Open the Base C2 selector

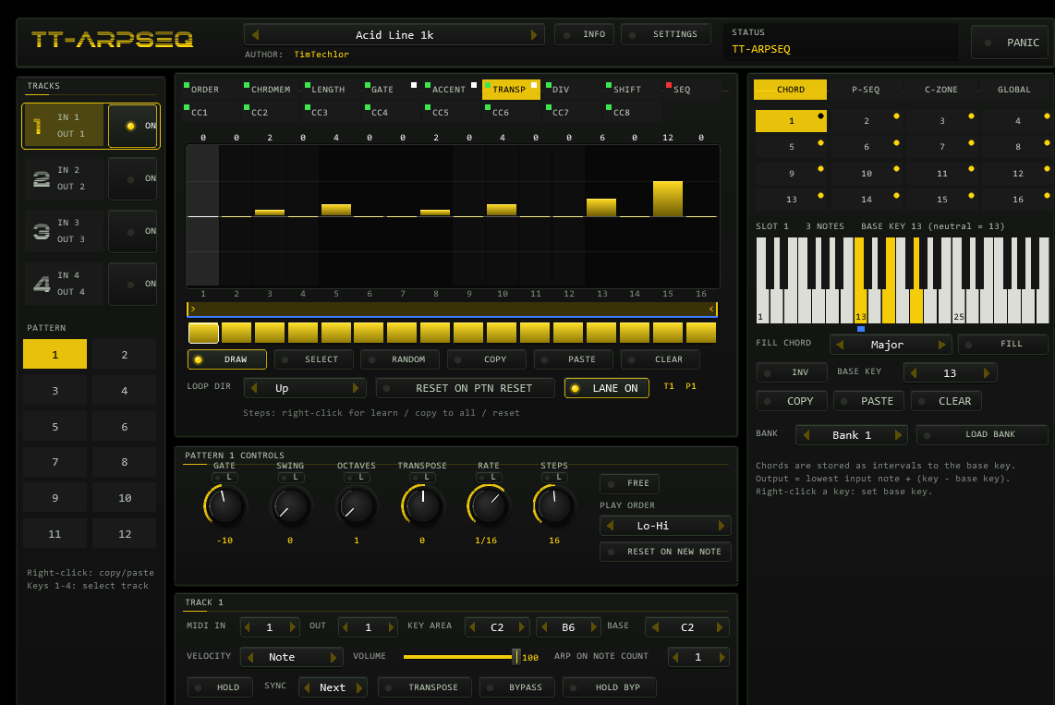687,627
